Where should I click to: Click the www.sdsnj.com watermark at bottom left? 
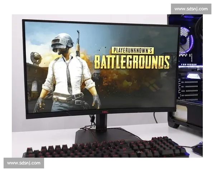click(24, 163)
